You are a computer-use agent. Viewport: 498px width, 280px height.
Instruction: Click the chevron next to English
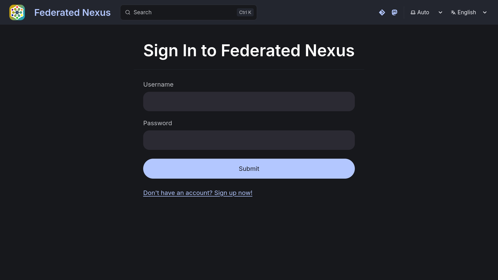(x=485, y=12)
